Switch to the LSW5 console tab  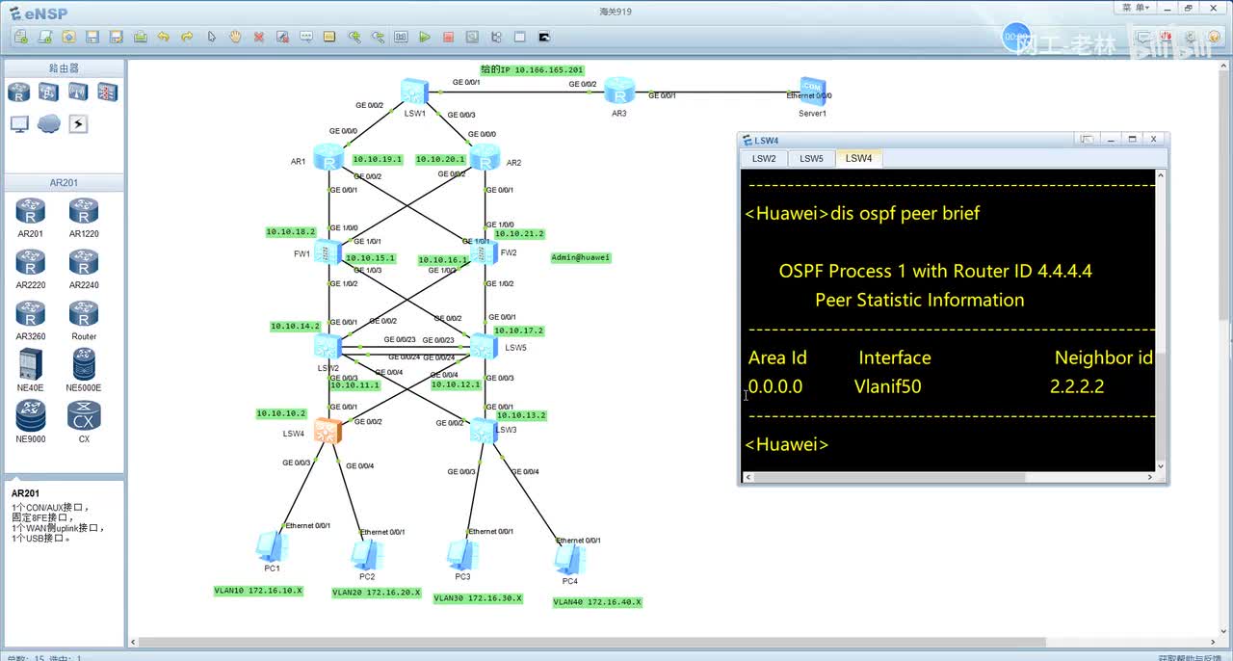point(811,158)
